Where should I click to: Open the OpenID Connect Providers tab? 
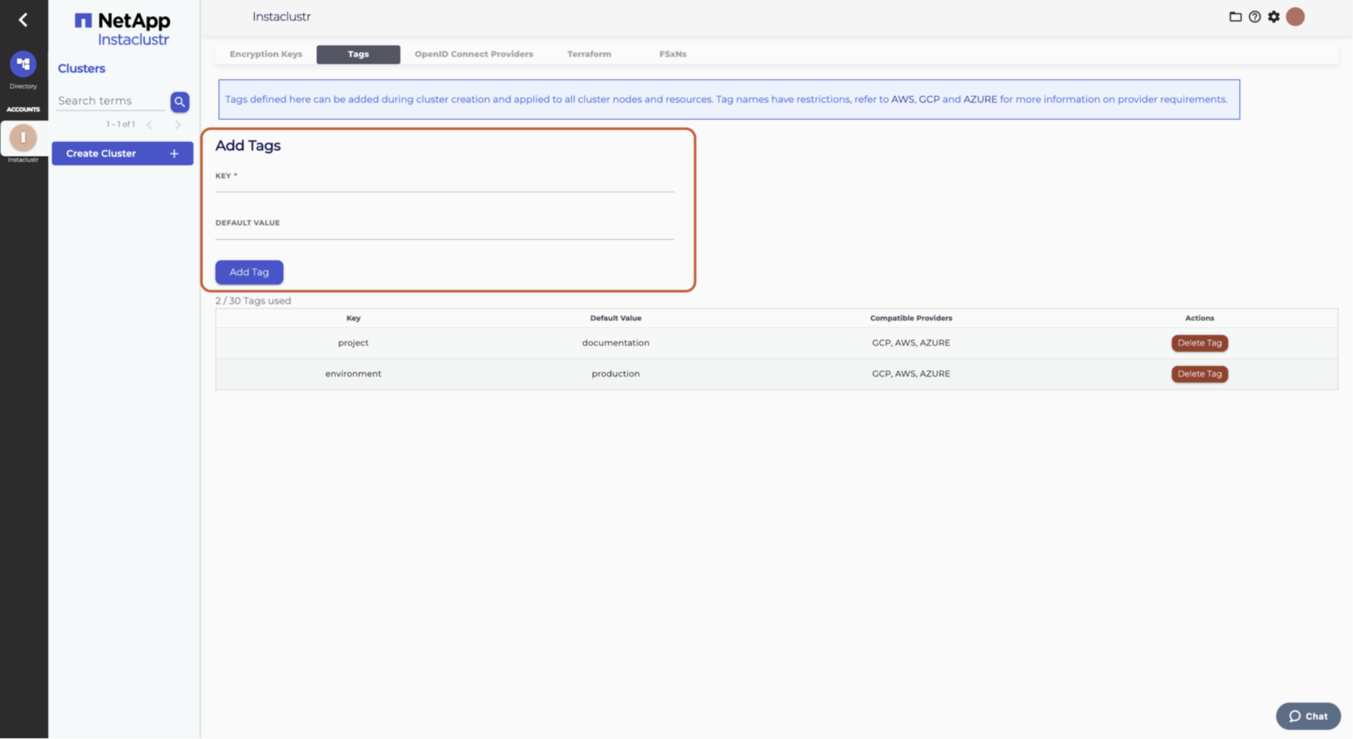473,54
